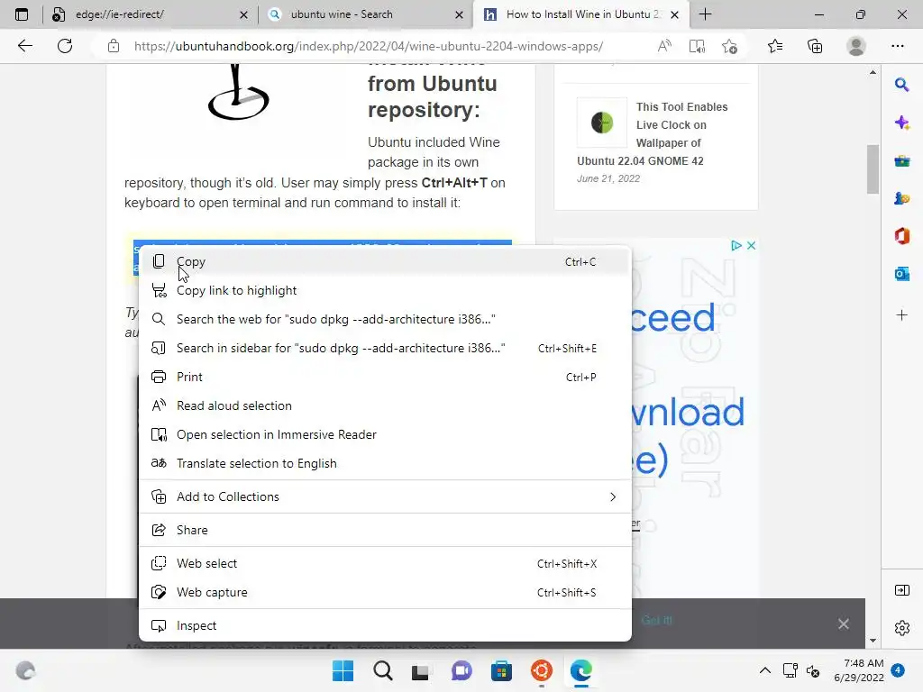Screen dimensions: 923x692
Task: Open sidebar Search
Action: coord(901,85)
